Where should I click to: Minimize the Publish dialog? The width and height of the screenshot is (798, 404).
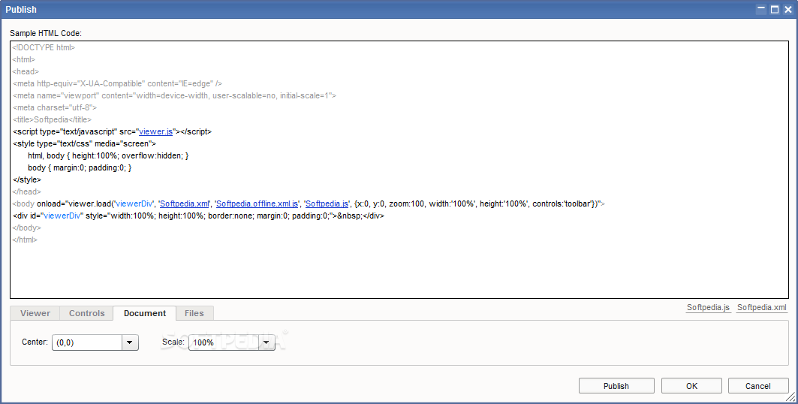(761, 9)
